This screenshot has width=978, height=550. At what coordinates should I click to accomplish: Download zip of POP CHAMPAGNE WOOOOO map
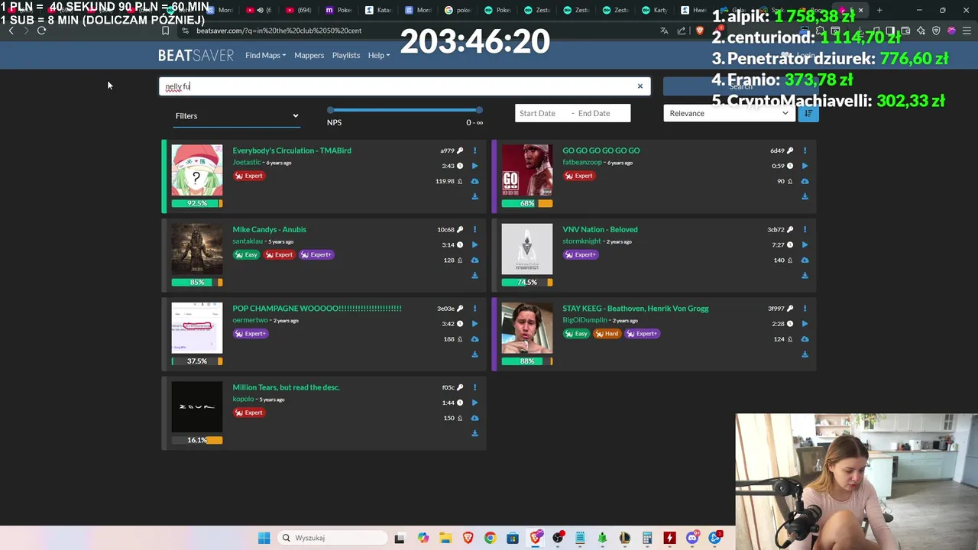474,354
